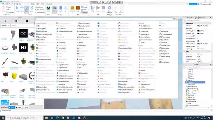Switch to the MODEL ribbon tab
This screenshot has width=213, height=120.
point(32,4)
